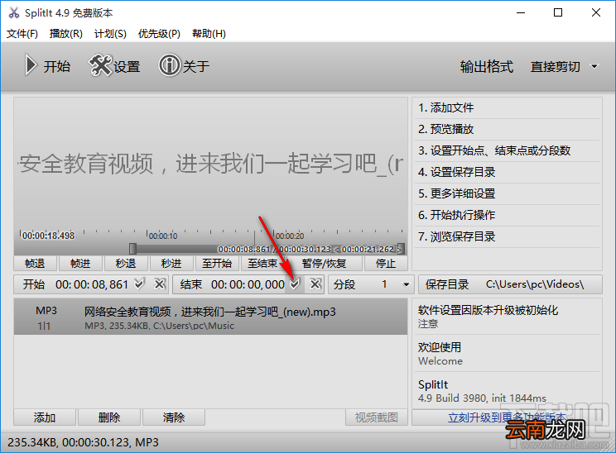Click step 2. 预览播放

coord(507,130)
